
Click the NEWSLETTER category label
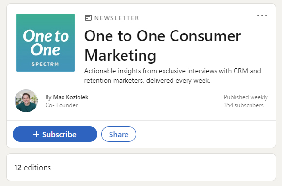117,18
